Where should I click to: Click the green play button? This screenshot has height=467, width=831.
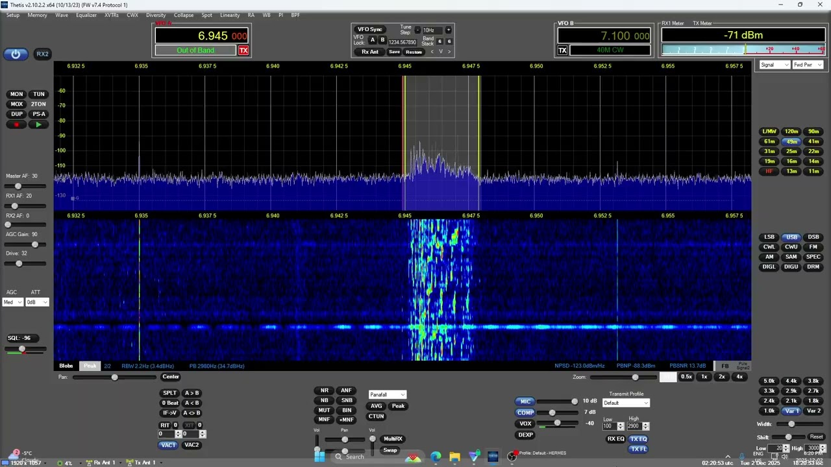[x=39, y=125]
